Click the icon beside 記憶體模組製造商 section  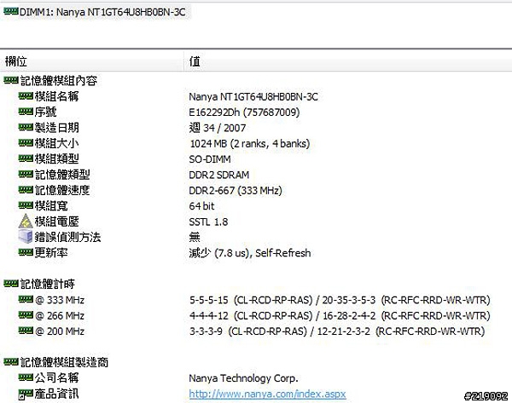tap(11, 362)
